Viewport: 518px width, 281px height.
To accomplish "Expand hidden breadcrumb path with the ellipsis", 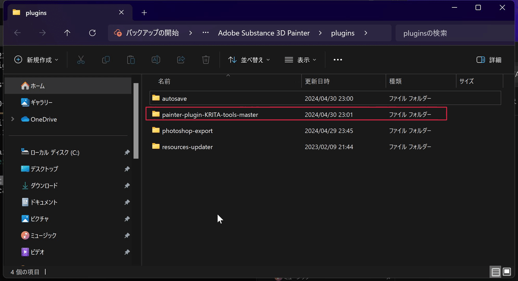I will pyautogui.click(x=206, y=33).
